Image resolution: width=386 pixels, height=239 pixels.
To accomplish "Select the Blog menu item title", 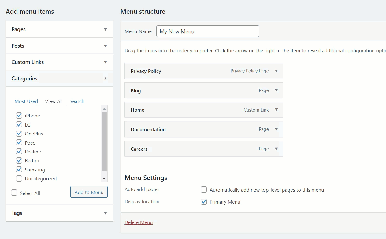I will pos(136,90).
